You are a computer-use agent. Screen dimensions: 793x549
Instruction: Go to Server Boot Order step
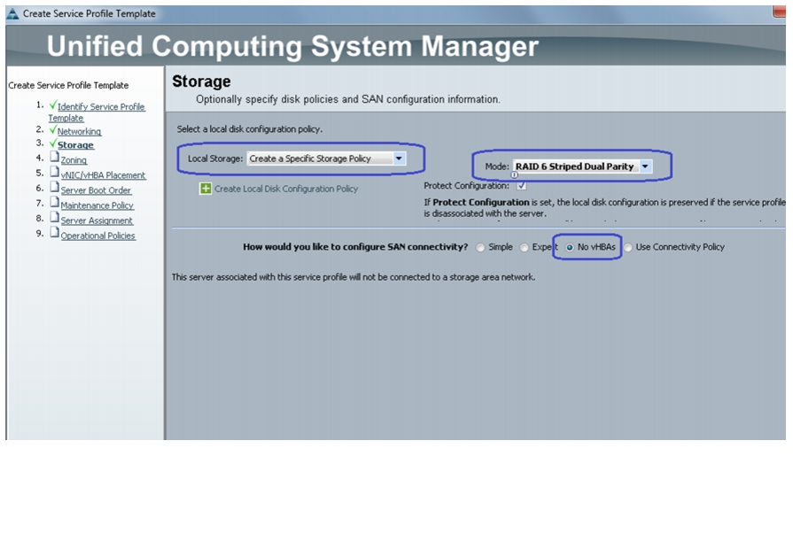pyautogui.click(x=96, y=190)
